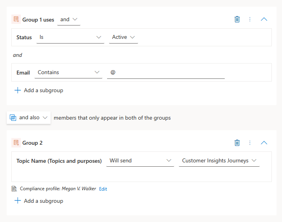282x222 pixels.
Task: Collapse Group 1 section
Action: tap(264, 19)
